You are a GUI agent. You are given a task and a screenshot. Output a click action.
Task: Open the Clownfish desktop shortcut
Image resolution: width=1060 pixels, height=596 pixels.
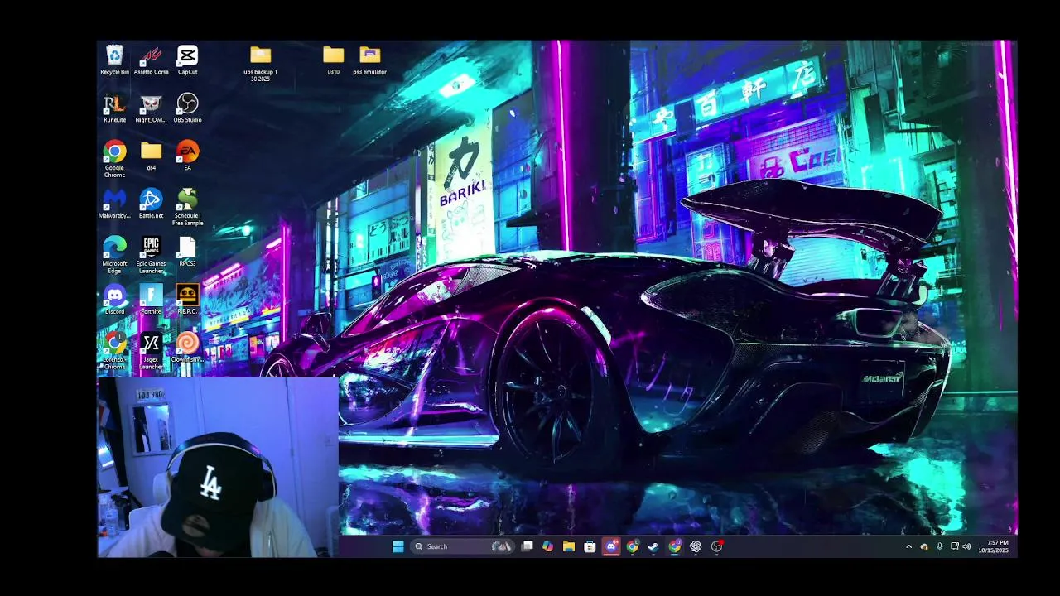pyautogui.click(x=188, y=348)
